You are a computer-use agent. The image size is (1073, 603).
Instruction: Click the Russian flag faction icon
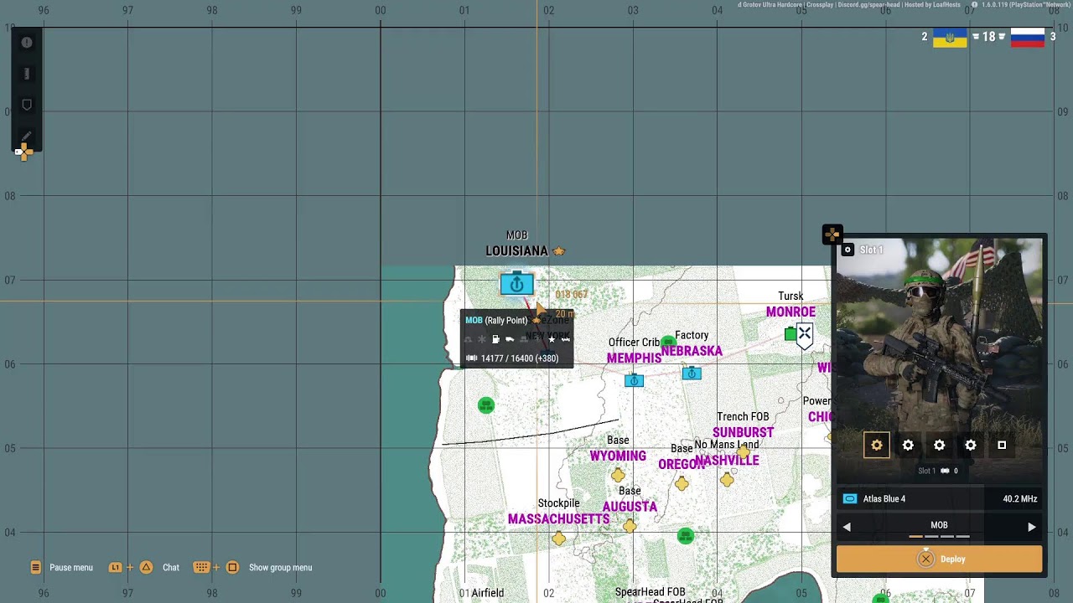click(x=1027, y=38)
